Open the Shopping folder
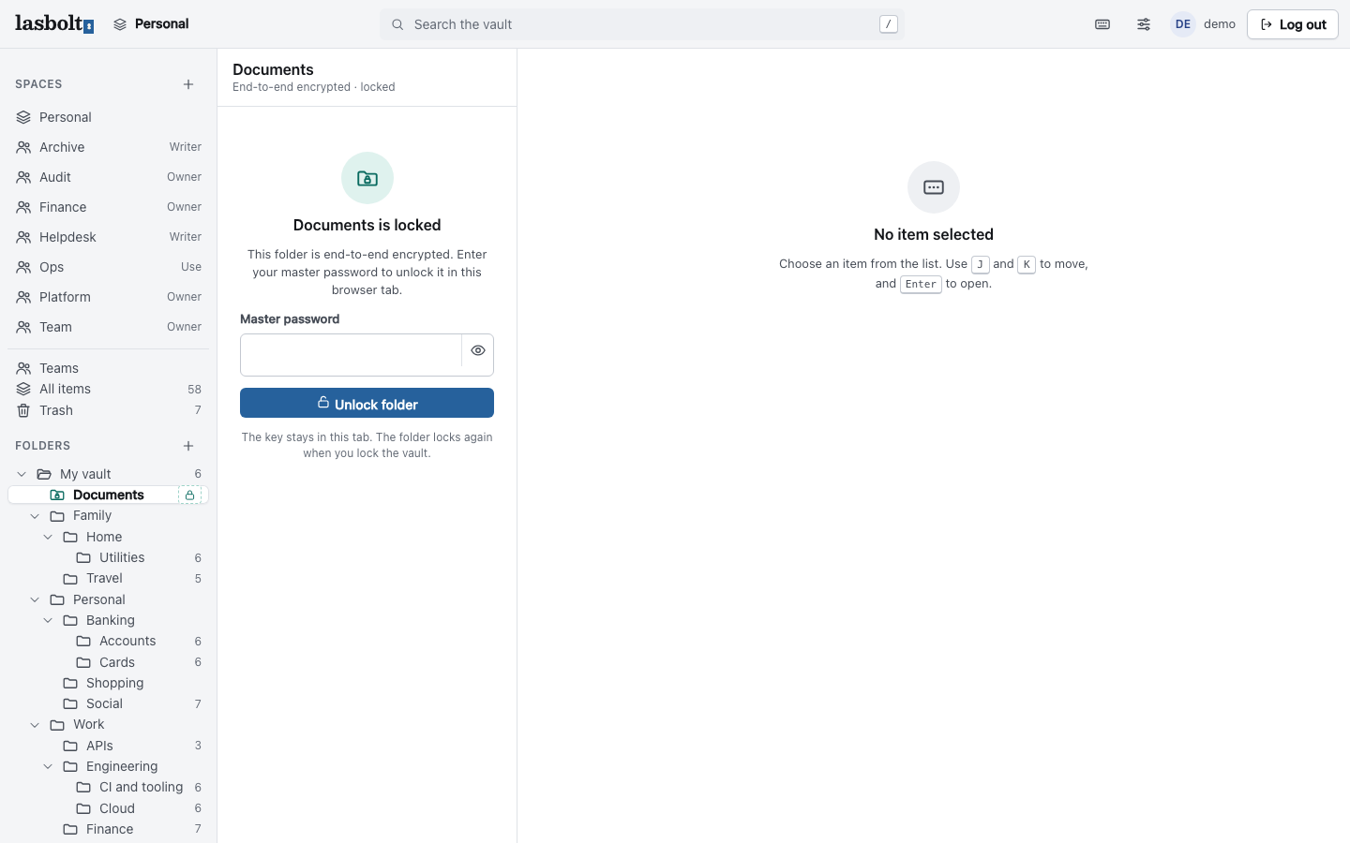The height and width of the screenshot is (843, 1350). pos(108,683)
